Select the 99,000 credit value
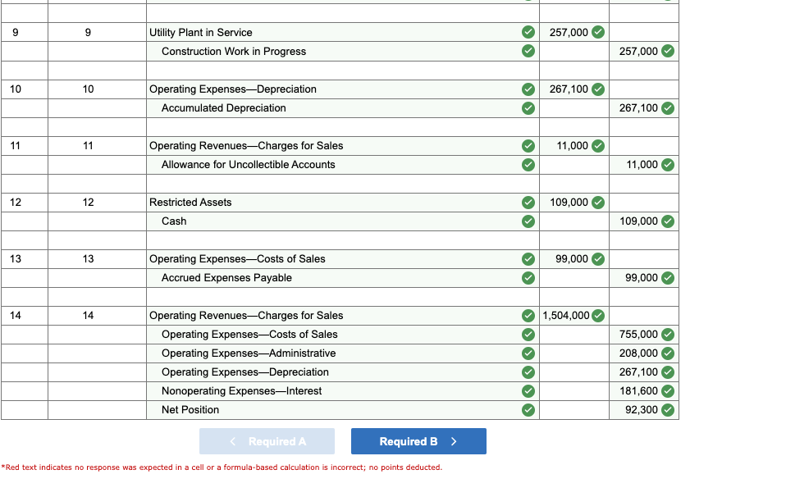 641,277
